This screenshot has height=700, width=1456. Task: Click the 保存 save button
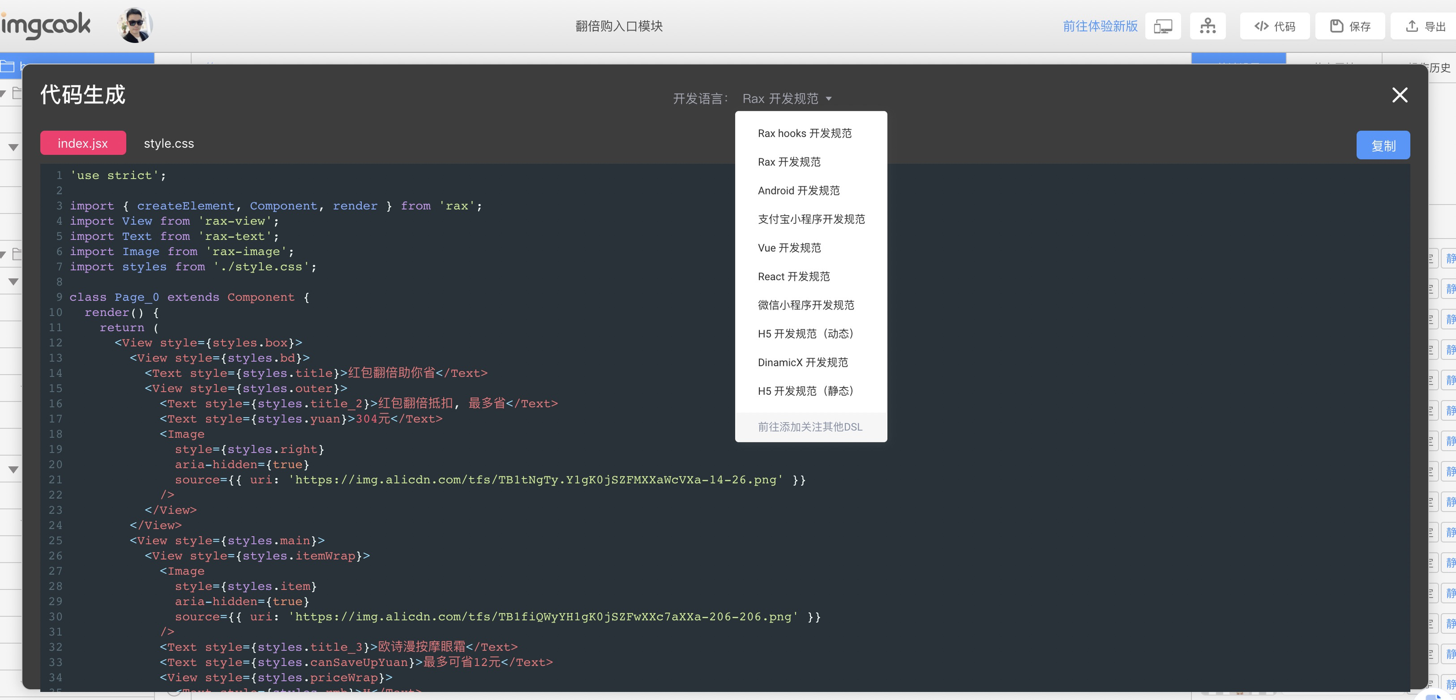1349,26
